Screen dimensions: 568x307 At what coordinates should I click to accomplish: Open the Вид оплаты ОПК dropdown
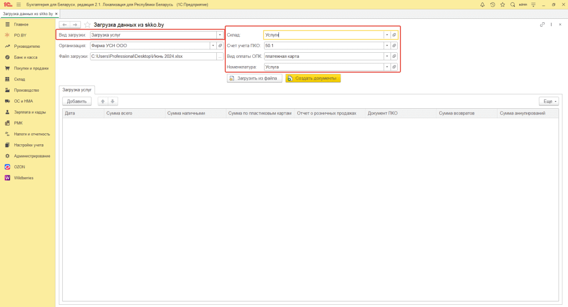pyautogui.click(x=387, y=56)
